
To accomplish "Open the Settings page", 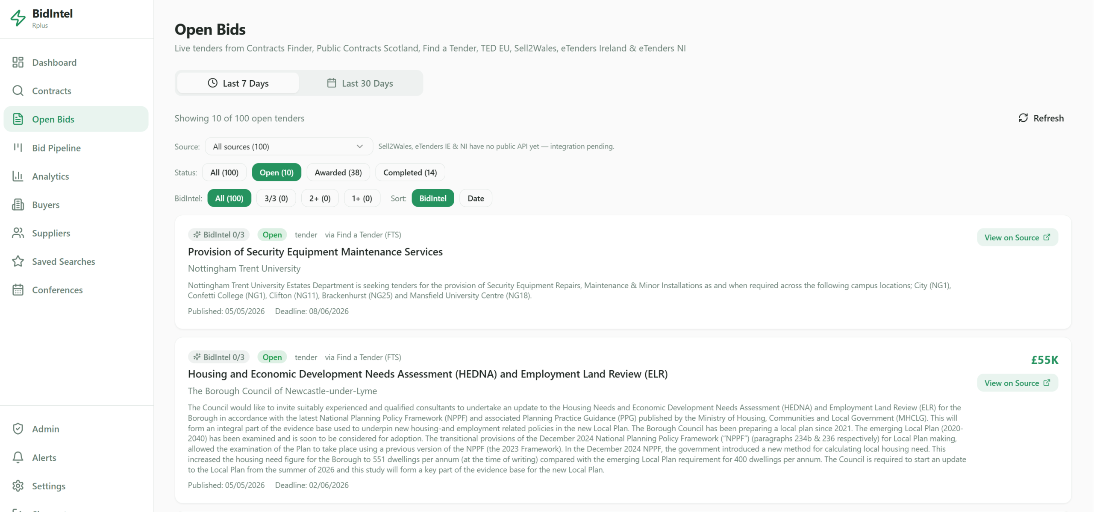I will (x=76, y=486).
